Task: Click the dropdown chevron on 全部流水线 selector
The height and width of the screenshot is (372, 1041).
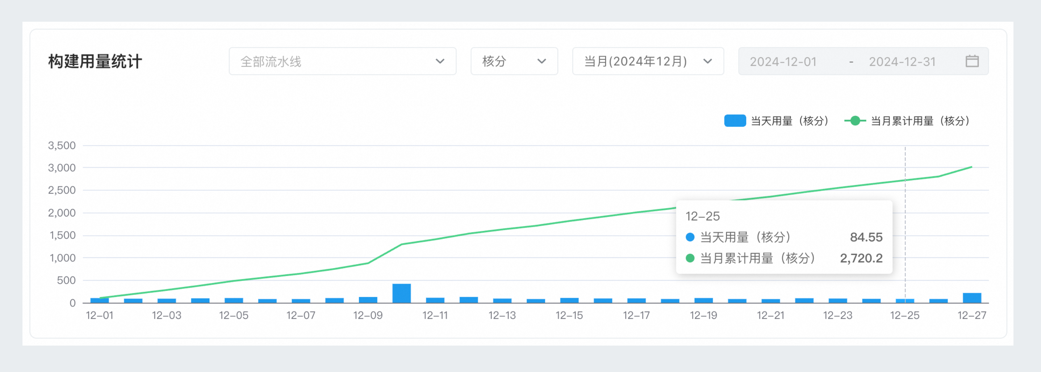Action: click(x=440, y=62)
